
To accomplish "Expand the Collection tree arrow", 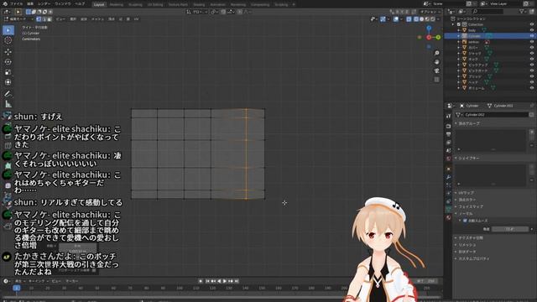I will pyautogui.click(x=453, y=24).
